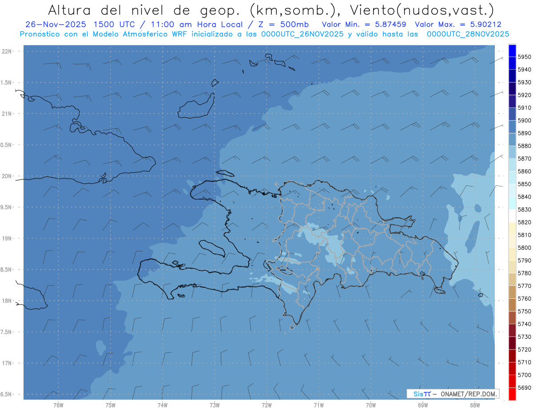This screenshot has height=411, width=533.
Task: Click the color bar segment between 5880 and 5870
Action: pyautogui.click(x=512, y=152)
